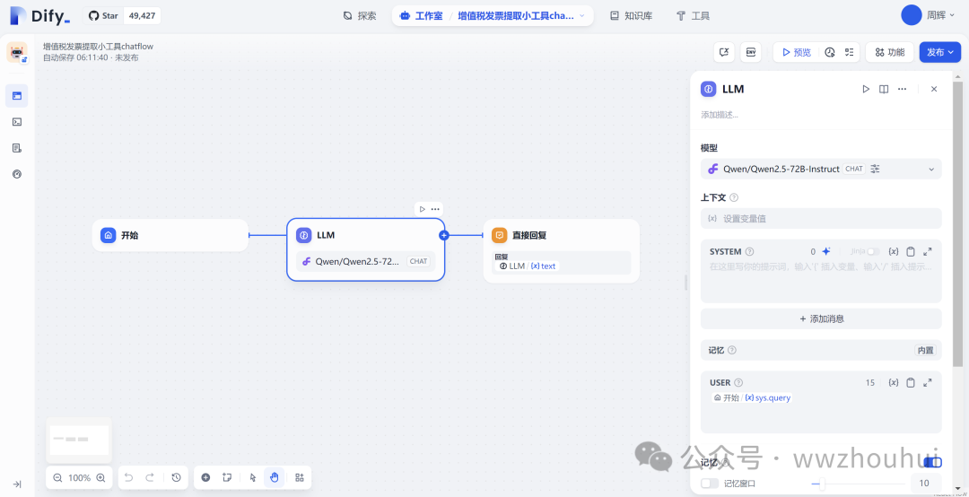Click the context variable field
This screenshot has height=497, width=969.
click(821, 218)
